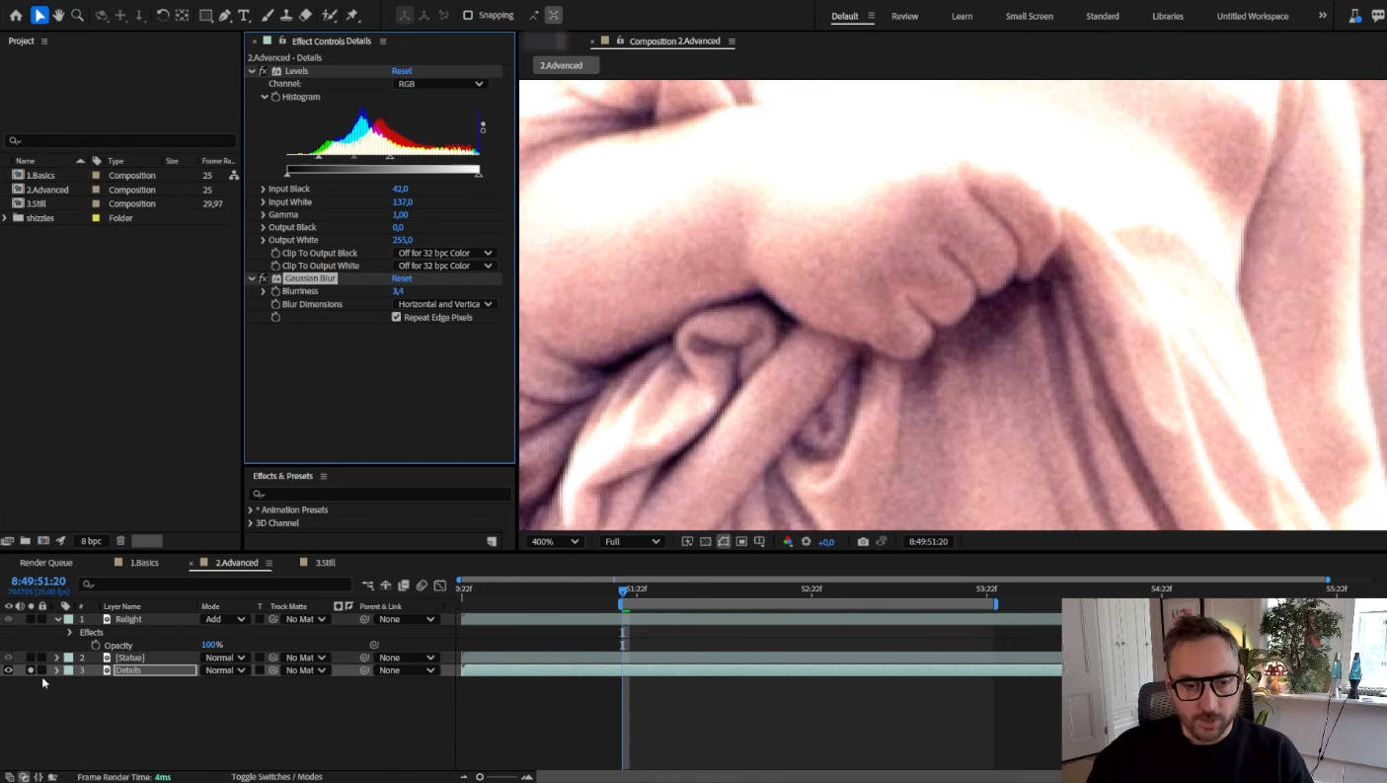Activate the Text tool
1387x783 pixels.
(244, 15)
